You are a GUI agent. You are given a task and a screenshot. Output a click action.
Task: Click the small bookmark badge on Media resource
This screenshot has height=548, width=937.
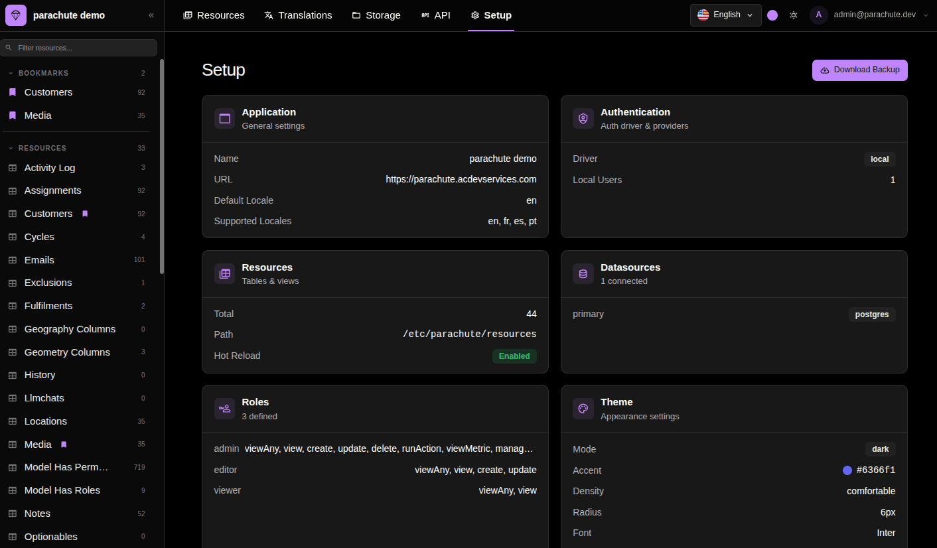[64, 445]
